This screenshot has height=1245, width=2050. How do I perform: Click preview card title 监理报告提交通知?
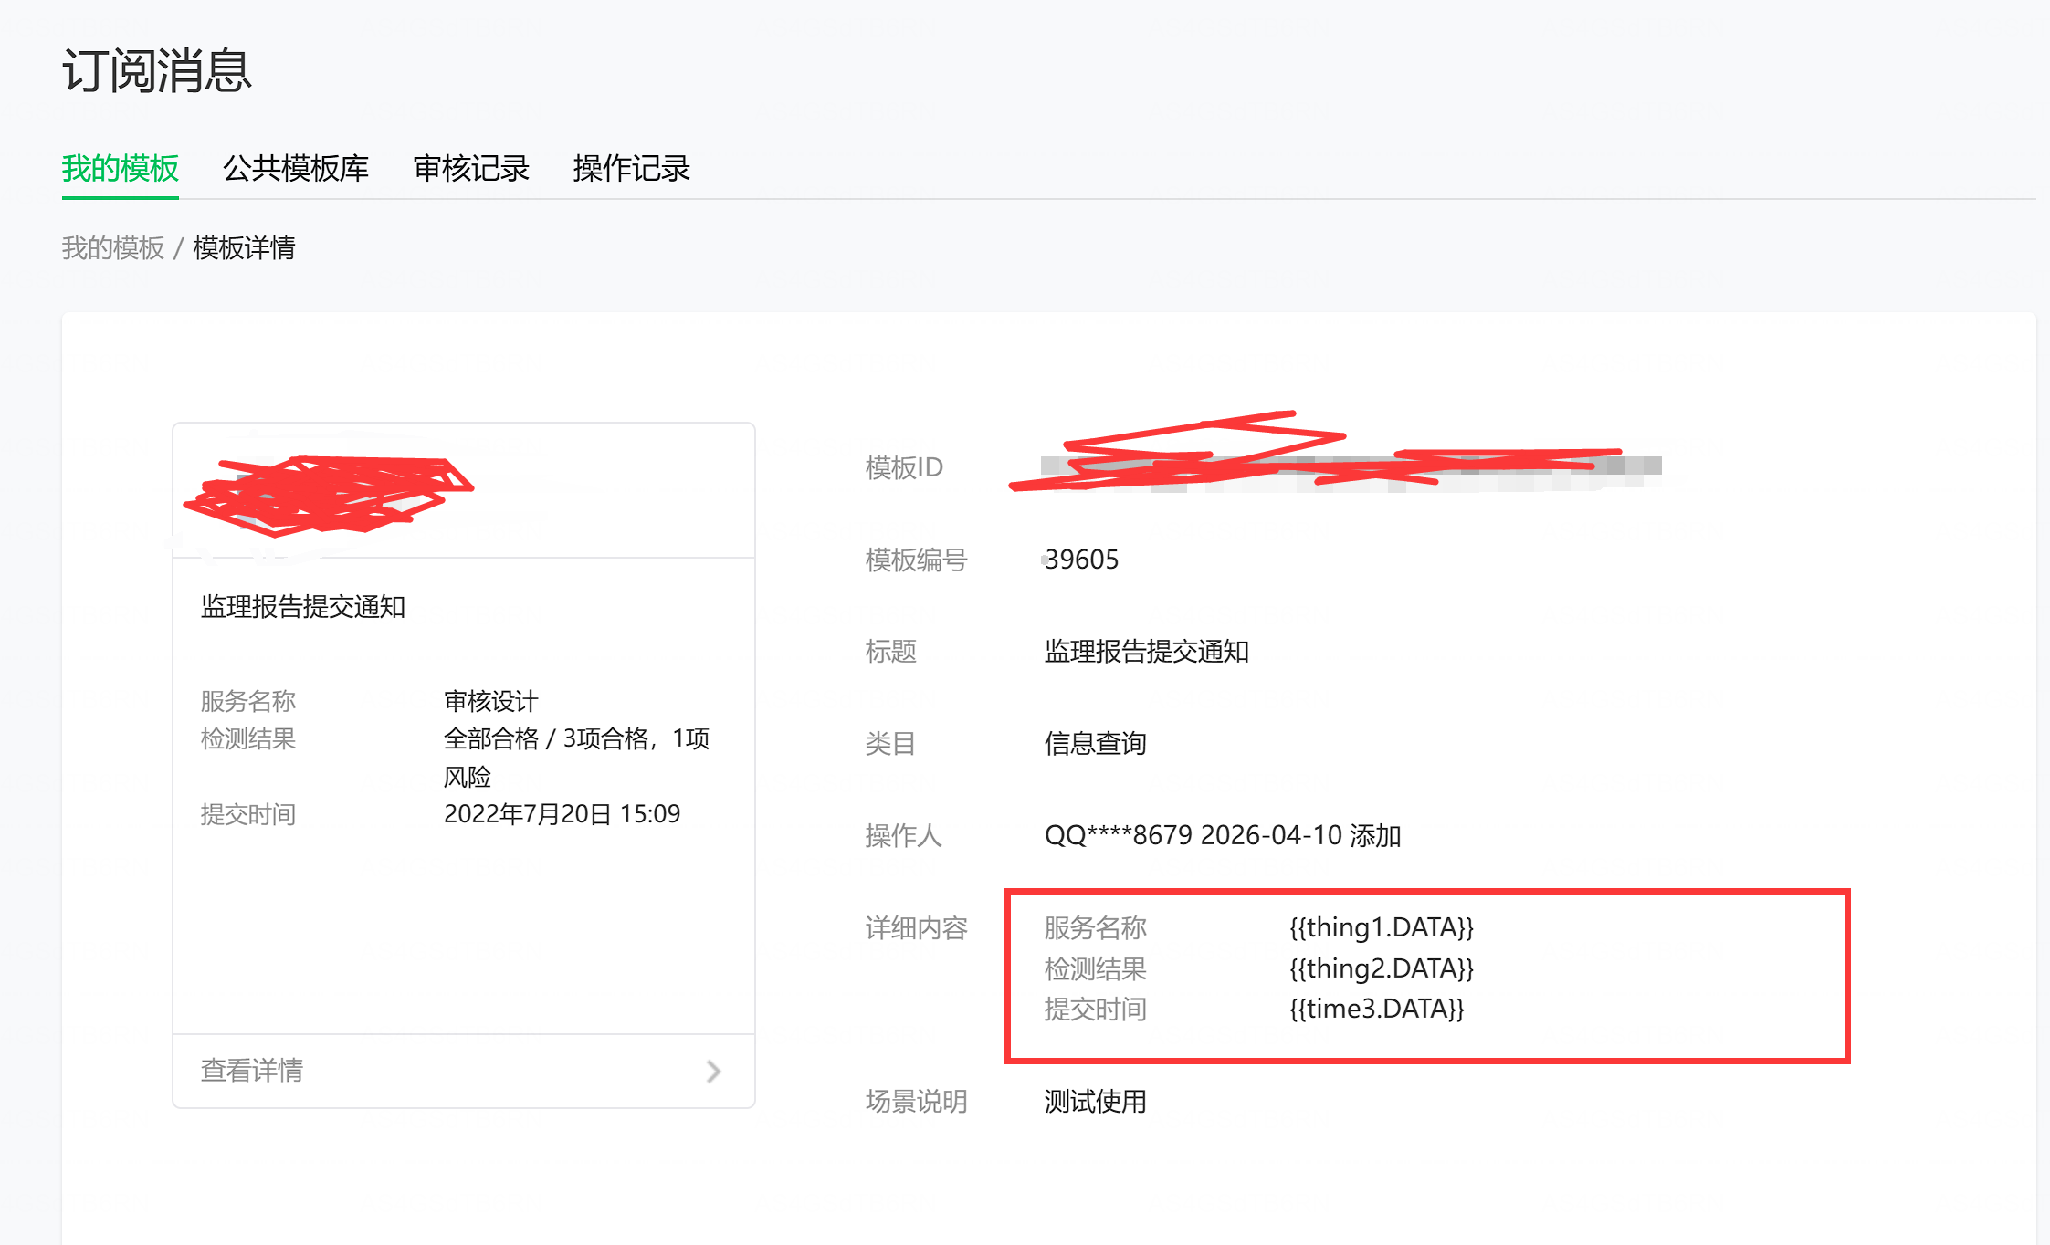coord(302,607)
